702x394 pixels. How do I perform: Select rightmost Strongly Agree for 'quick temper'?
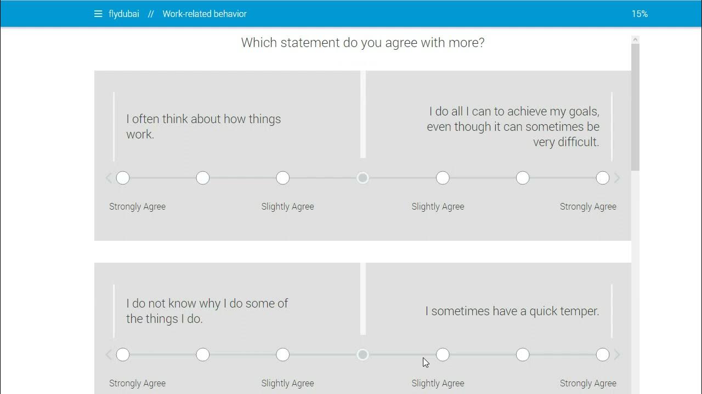pyautogui.click(x=603, y=355)
